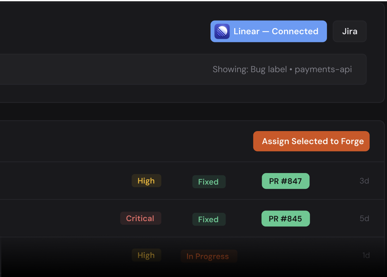Click the High priority badge on first row
Viewport: 387px width, 277px height.
(146, 181)
